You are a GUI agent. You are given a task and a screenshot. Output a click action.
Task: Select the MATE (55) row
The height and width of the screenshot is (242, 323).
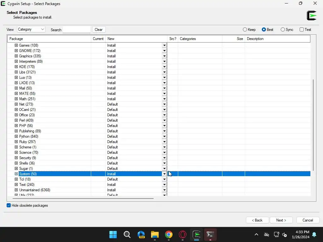coord(159,93)
